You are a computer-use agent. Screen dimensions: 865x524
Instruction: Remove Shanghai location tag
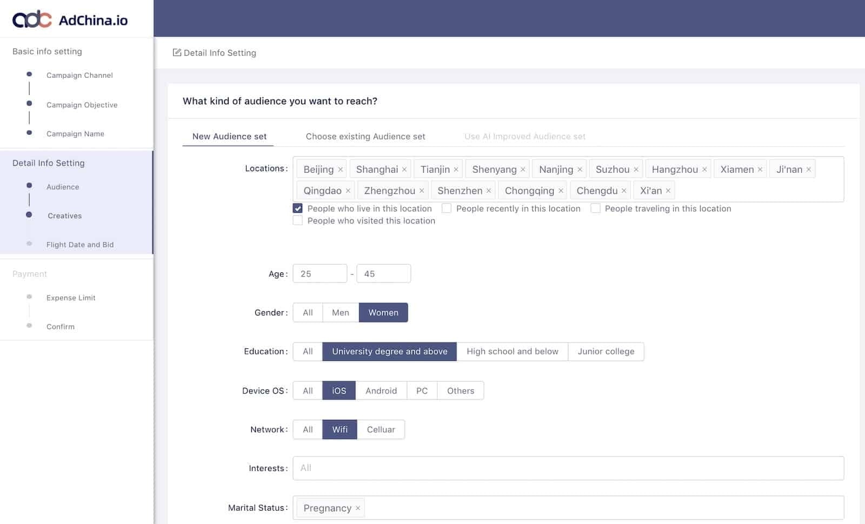[404, 169]
